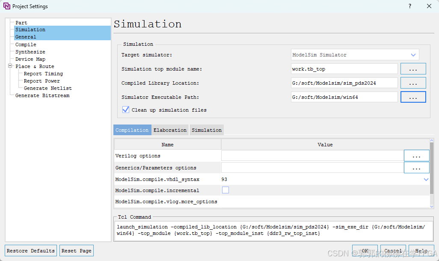Screen dimensions: 439x261
Task: Click scrollbar up arrow in options table
Action: 431,141
